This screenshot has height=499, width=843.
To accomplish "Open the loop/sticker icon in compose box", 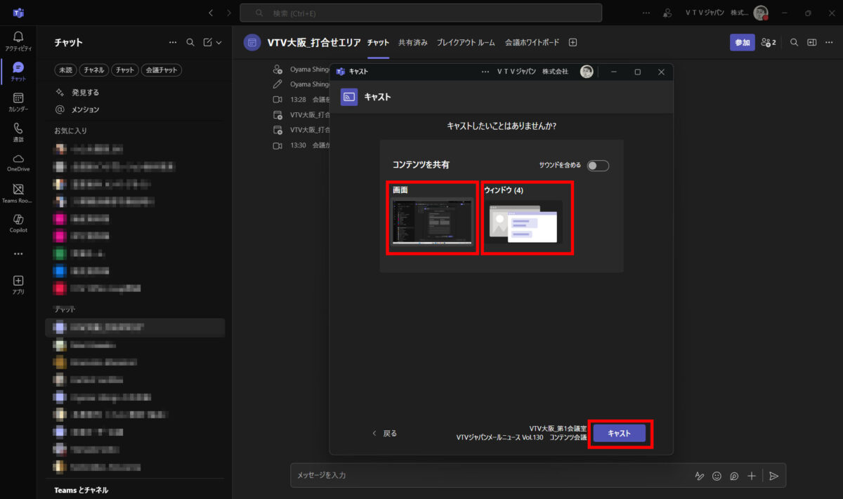I will (734, 476).
